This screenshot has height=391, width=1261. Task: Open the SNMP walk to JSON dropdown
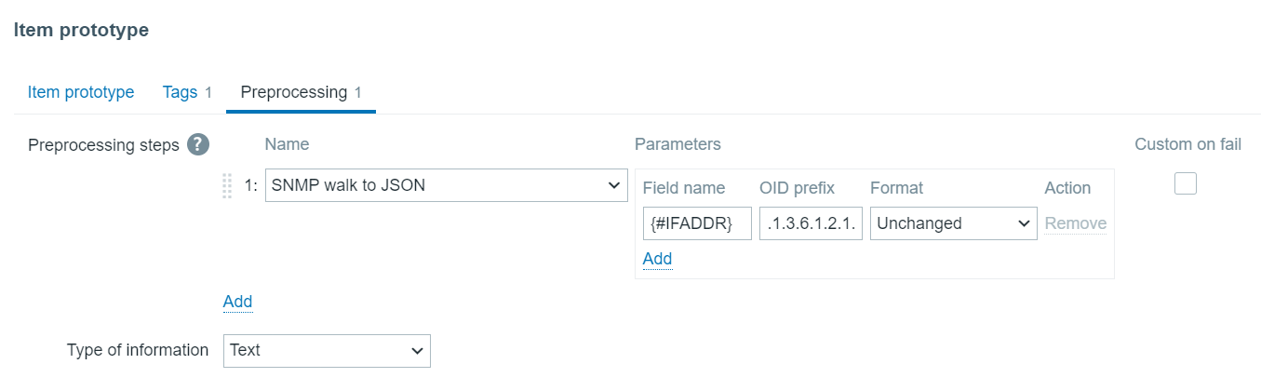(446, 185)
